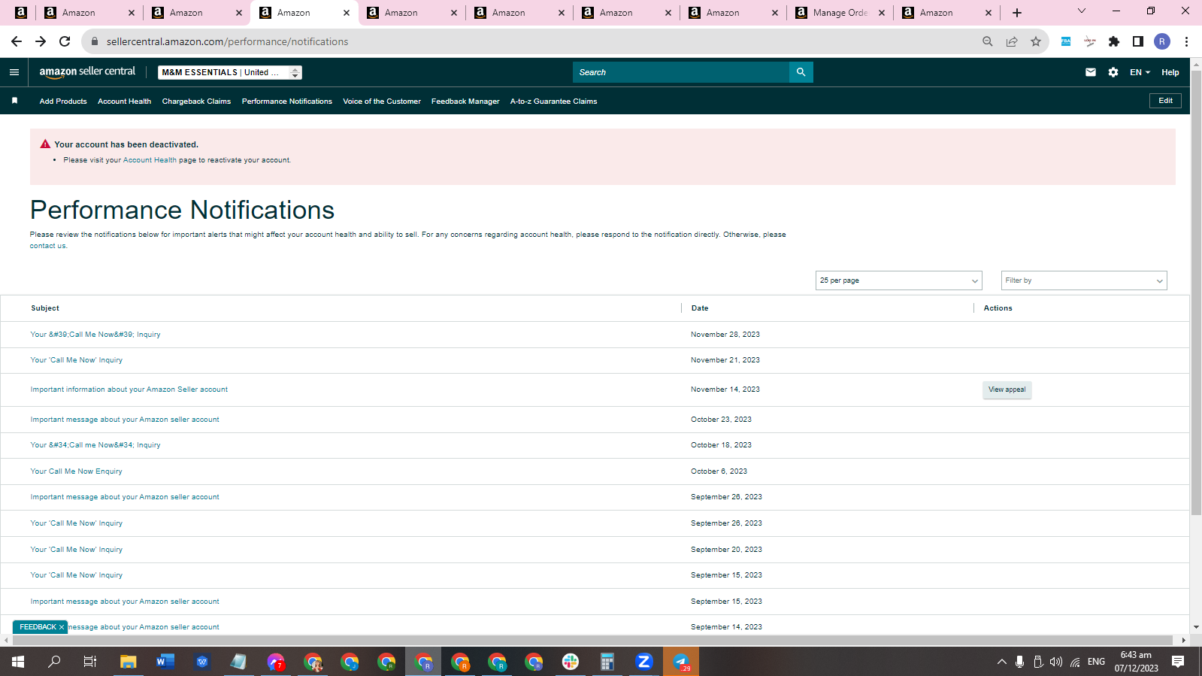The image size is (1202, 676).
Task: Open A-to-z Guarantee Claims
Action: [x=553, y=102]
